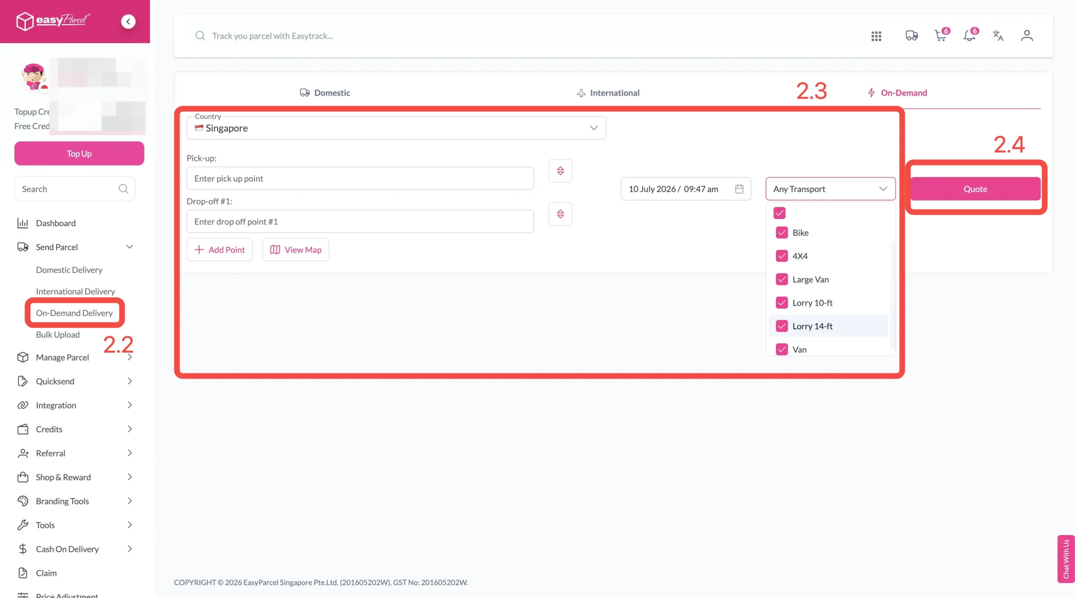The width and height of the screenshot is (1075, 598).
Task: Click the calendar icon in date field
Action: pos(739,189)
